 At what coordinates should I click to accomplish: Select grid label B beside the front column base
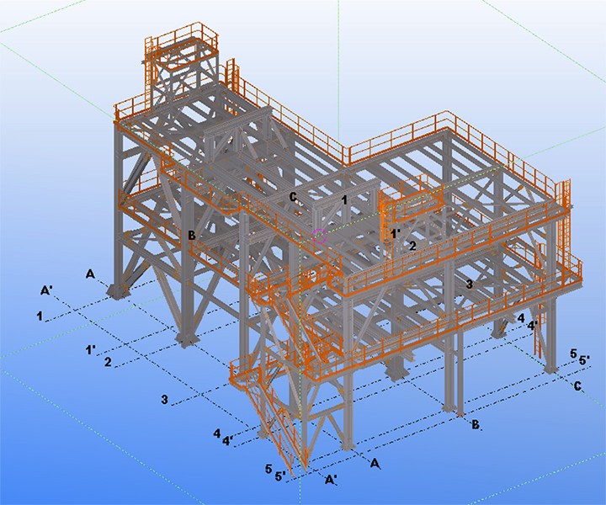point(476,425)
